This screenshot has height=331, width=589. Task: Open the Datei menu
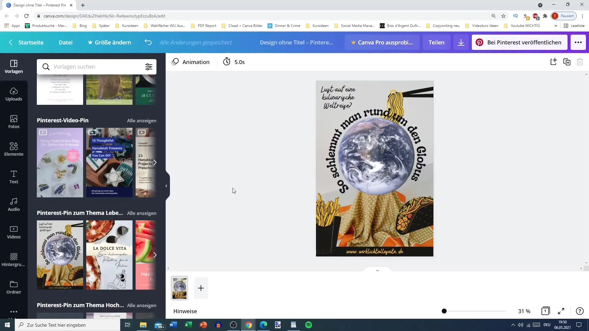point(66,42)
